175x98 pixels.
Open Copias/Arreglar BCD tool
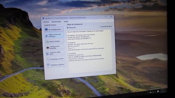click(55, 53)
